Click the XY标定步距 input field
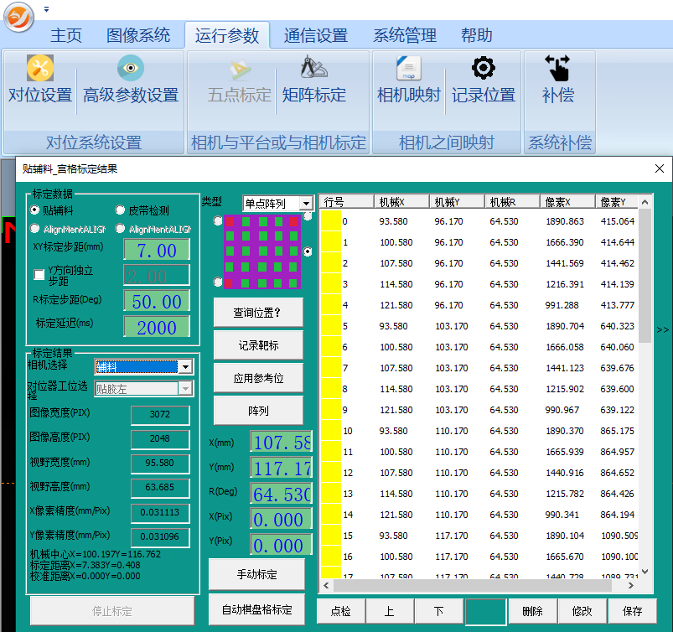The height and width of the screenshot is (632, 673). tap(157, 250)
